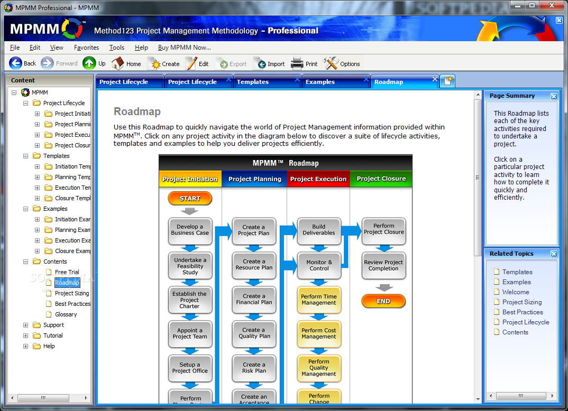This screenshot has width=568, height=411.
Task: Click Create a Project Plan activity
Action: tap(253, 230)
